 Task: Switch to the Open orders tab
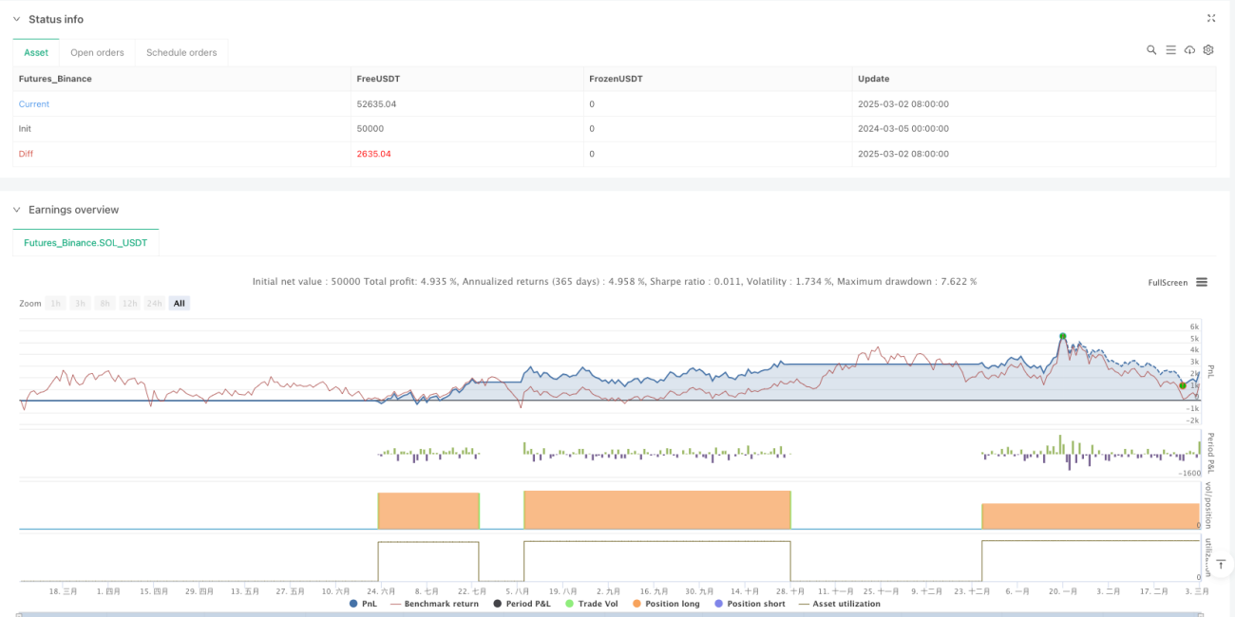(x=97, y=52)
